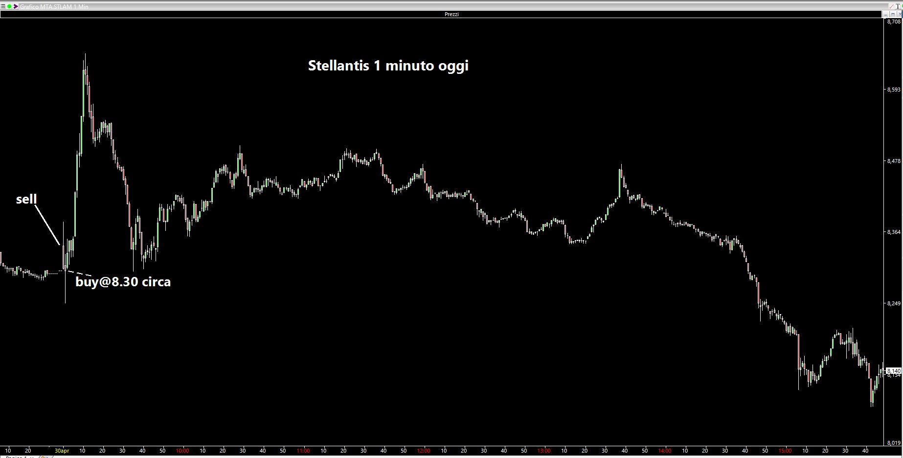Click the red 13:00 time axis label
Screen dimensions: 903x458
pyautogui.click(x=544, y=451)
